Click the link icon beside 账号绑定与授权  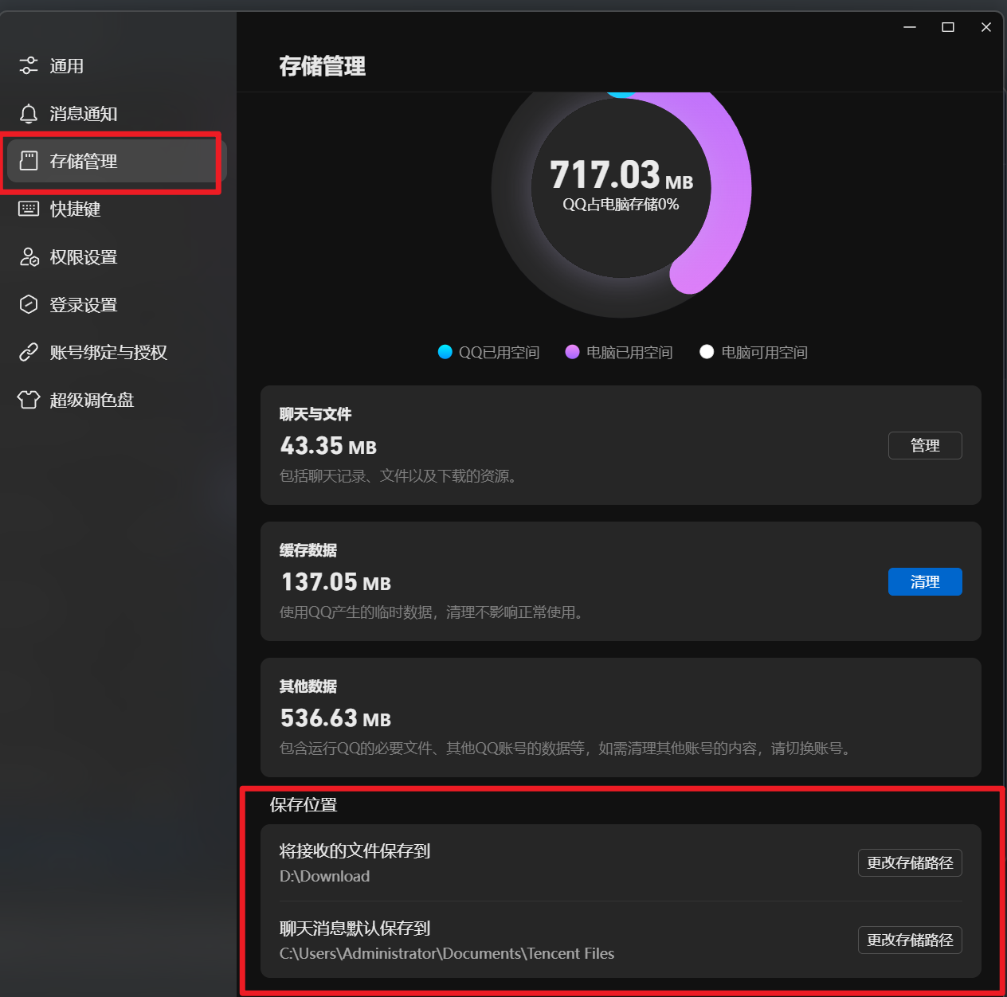click(29, 352)
